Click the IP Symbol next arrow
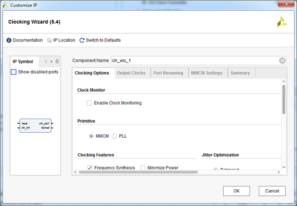The height and width of the screenshot is (206, 297). [x=51, y=61]
